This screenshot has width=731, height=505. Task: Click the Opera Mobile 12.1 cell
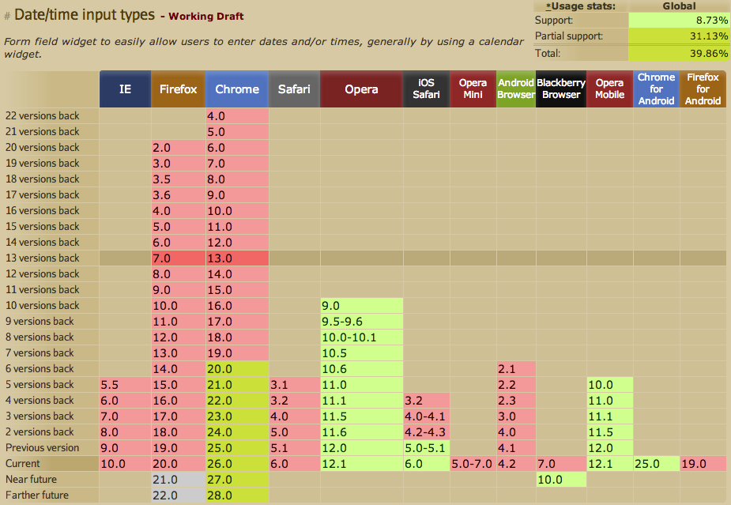tap(610, 464)
